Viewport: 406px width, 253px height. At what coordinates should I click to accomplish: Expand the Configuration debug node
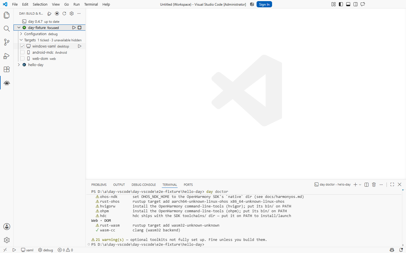point(21,34)
